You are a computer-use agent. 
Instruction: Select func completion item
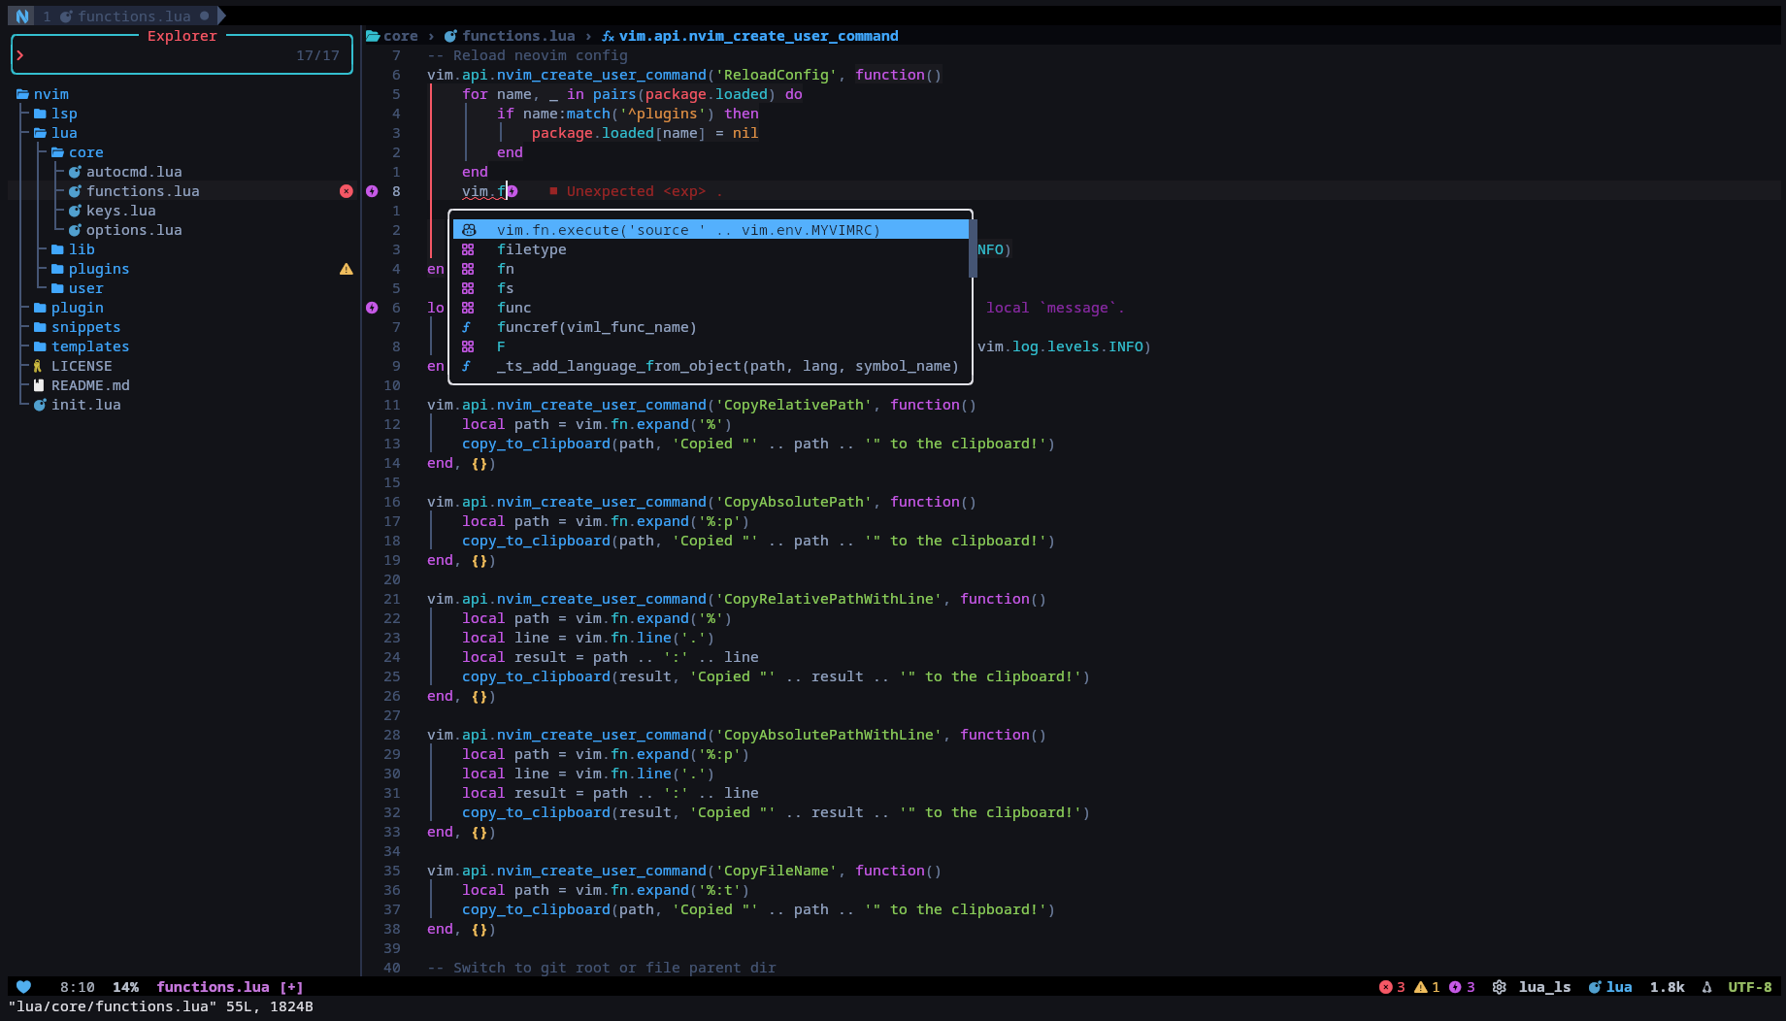coord(711,308)
